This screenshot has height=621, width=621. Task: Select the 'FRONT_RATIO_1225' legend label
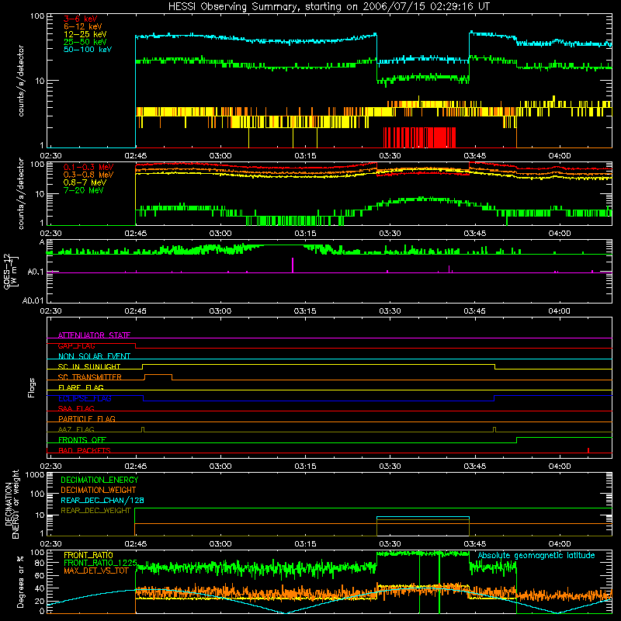click(100, 563)
